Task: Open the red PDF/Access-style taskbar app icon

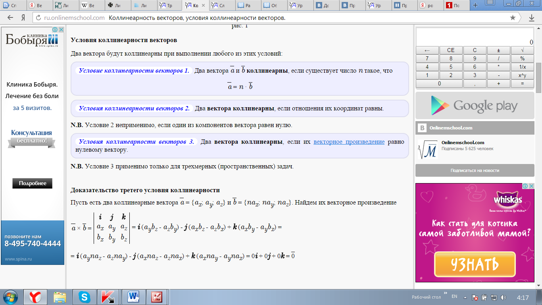Action: click(157, 297)
